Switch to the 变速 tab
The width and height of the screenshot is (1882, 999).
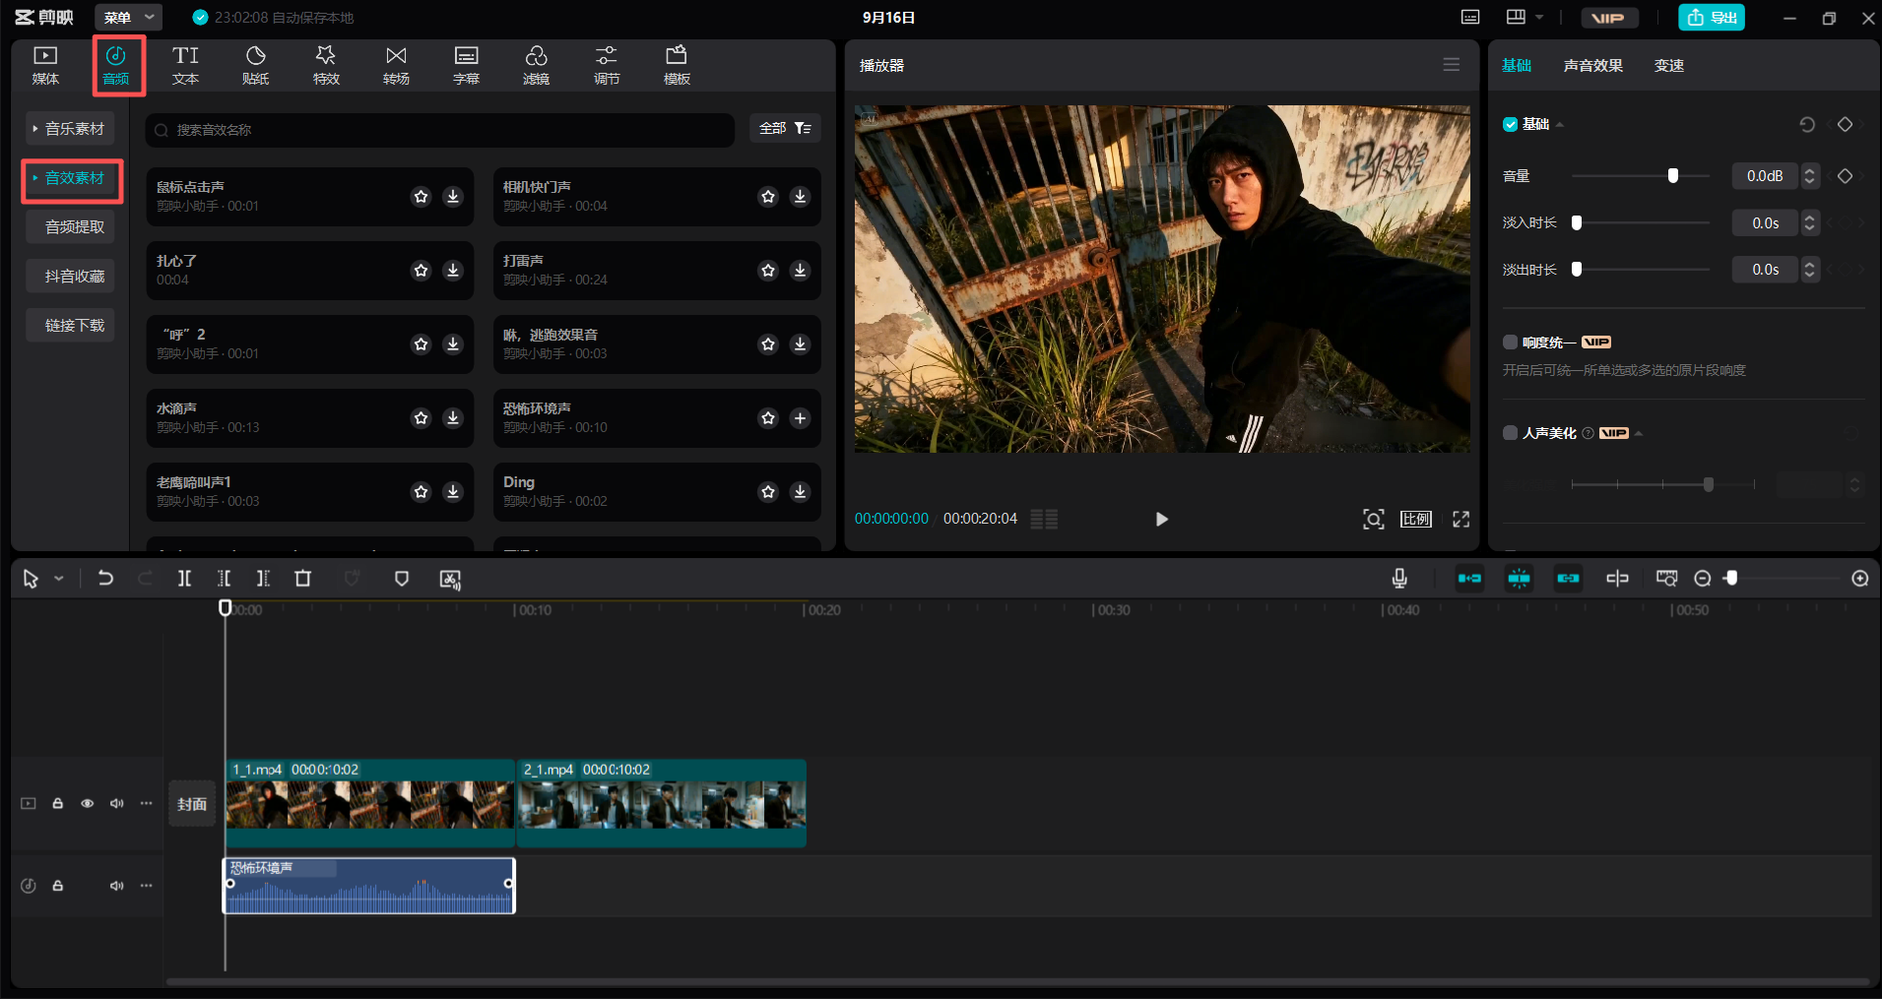pyautogui.click(x=1668, y=66)
